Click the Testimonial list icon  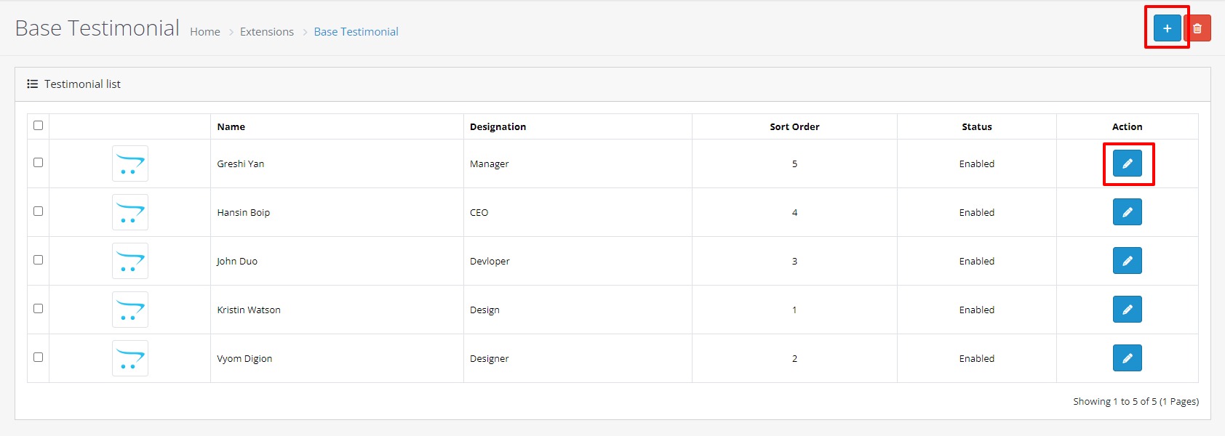point(33,84)
